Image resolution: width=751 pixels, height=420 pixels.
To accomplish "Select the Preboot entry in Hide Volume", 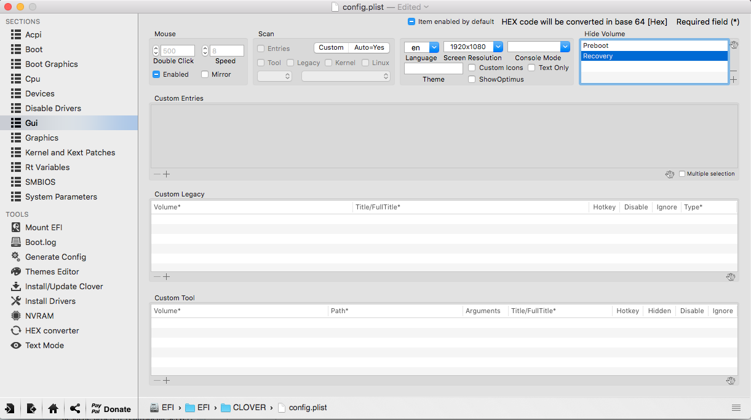I will click(653, 45).
